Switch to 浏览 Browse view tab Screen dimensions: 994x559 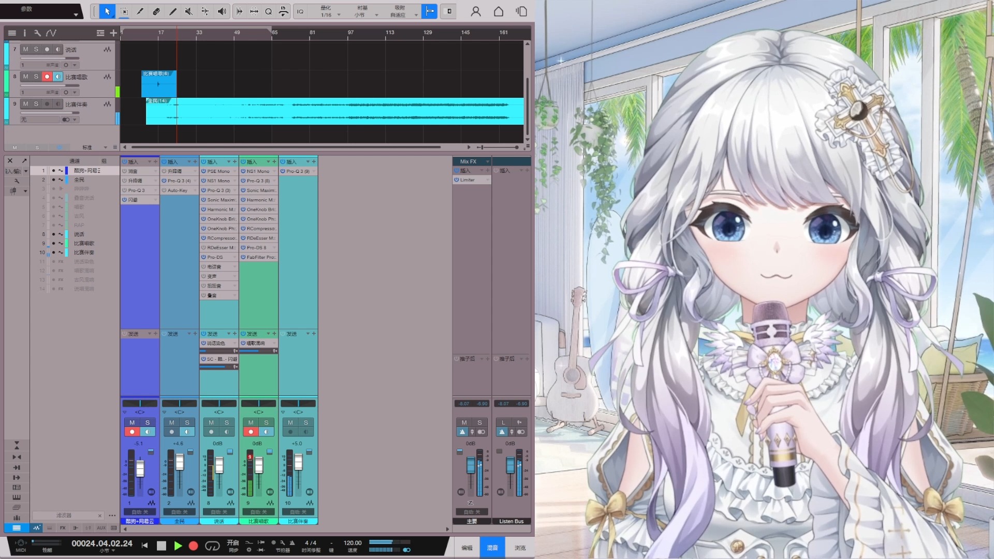coord(520,548)
